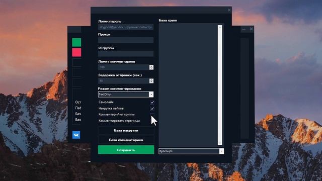Click the red button in the back window

tap(76, 52)
